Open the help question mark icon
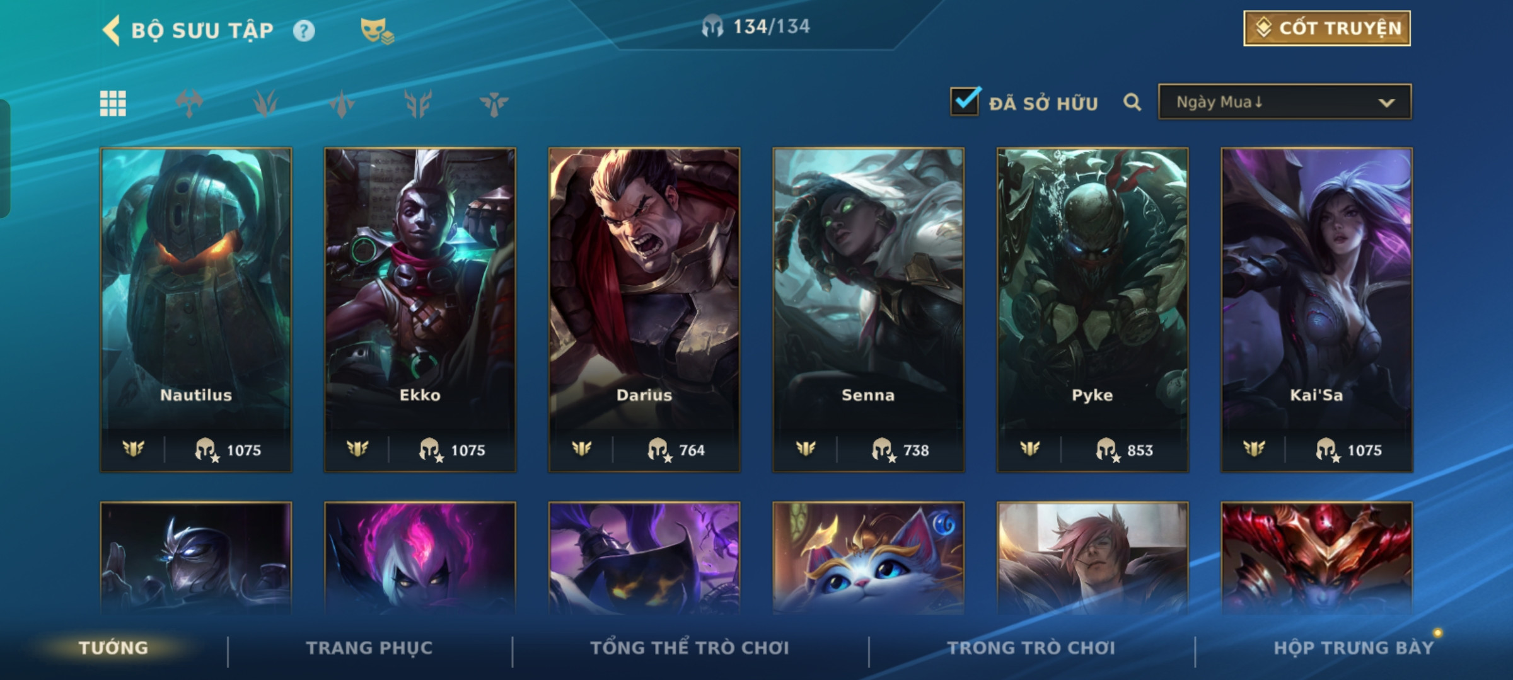 click(304, 31)
